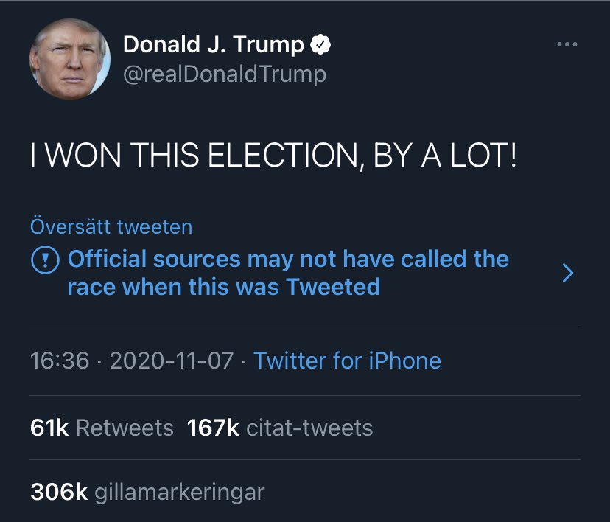Image resolution: width=610 pixels, height=522 pixels.
Task: Open the profile picture avatar
Action: click(x=70, y=59)
